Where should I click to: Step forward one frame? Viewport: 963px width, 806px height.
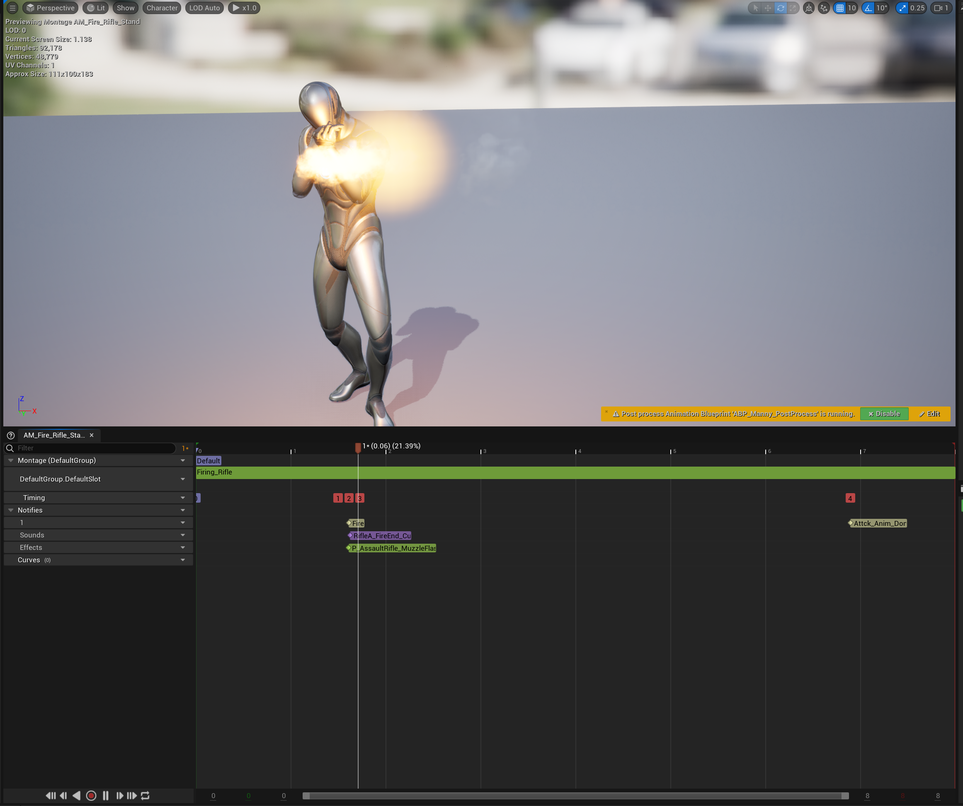click(x=120, y=796)
